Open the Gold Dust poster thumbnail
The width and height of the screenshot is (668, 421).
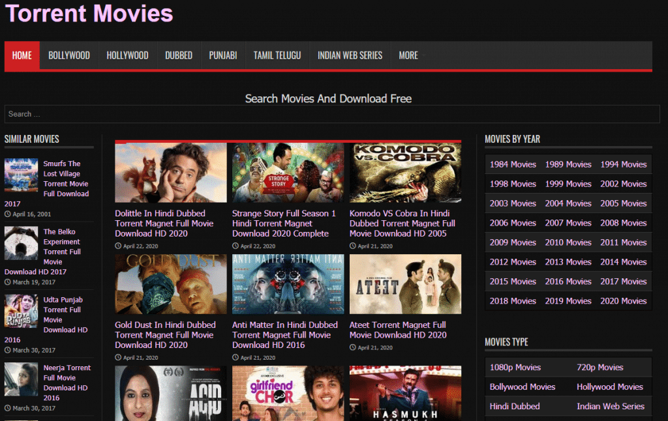[171, 284]
